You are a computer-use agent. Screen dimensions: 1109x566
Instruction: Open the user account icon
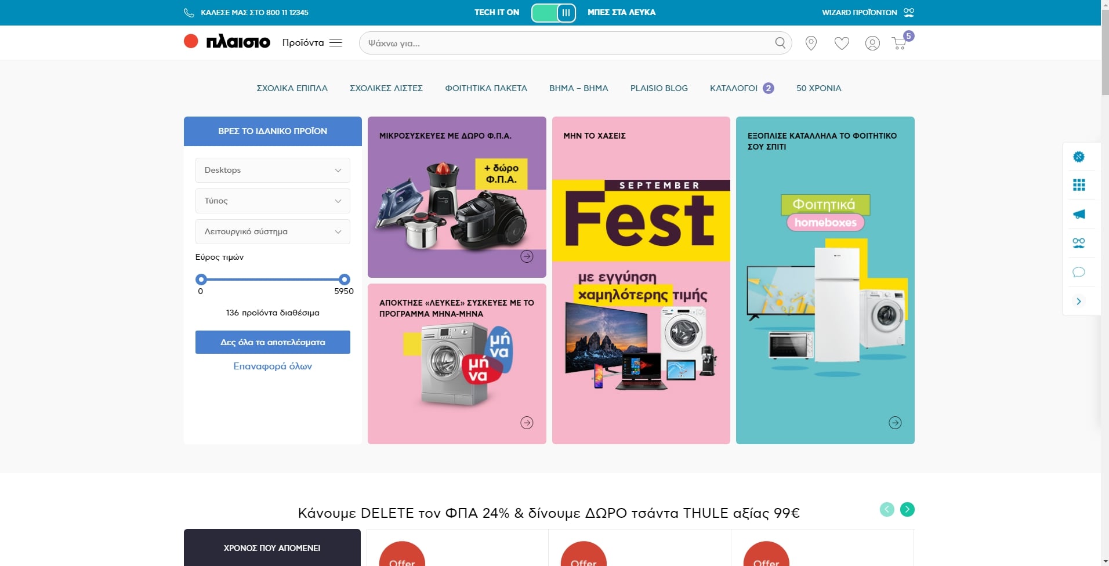pyautogui.click(x=872, y=43)
